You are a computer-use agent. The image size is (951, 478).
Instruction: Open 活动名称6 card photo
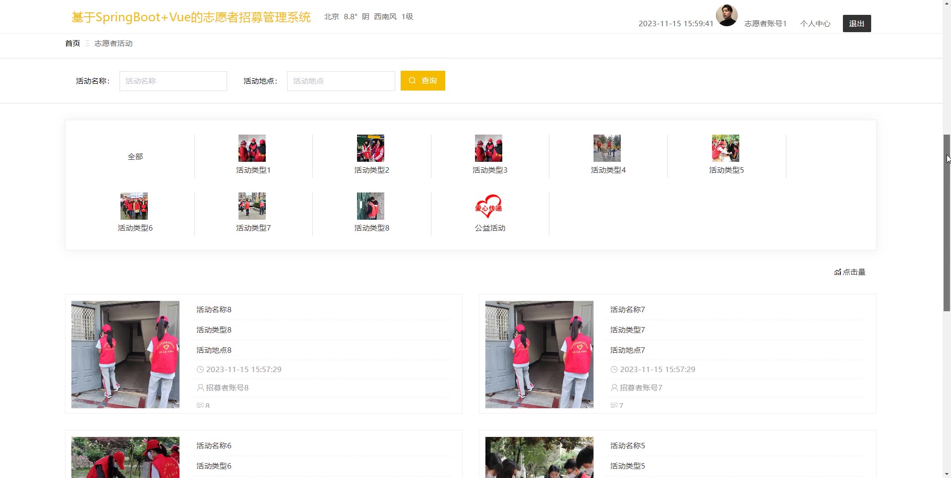pyautogui.click(x=125, y=457)
